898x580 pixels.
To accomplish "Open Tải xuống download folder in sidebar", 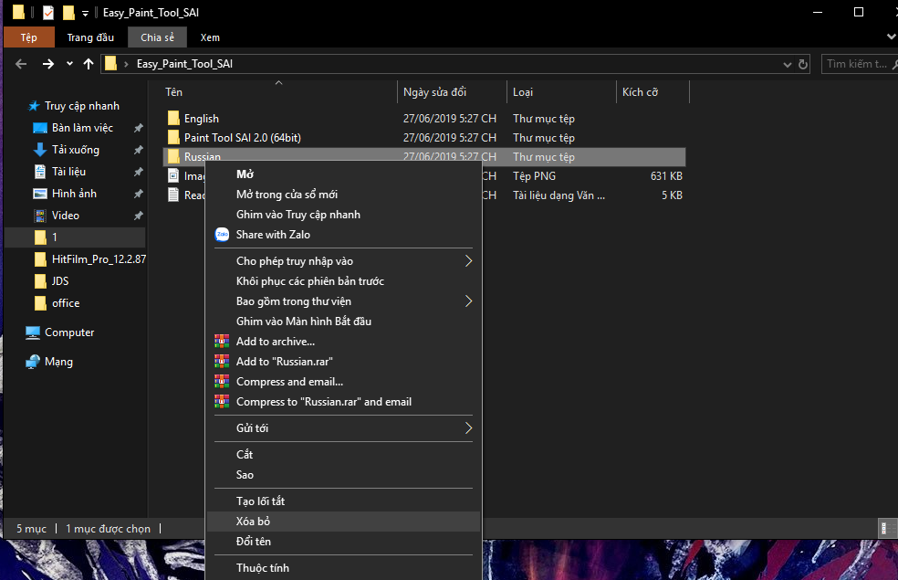I will coord(75,150).
